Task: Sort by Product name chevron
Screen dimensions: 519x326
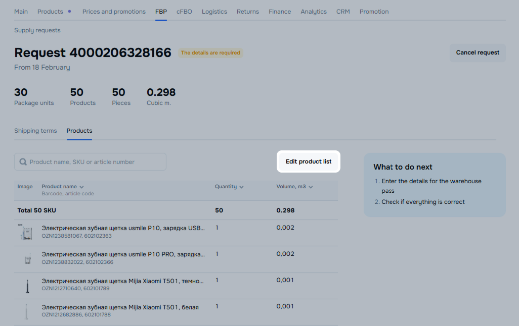Action: [81, 187]
